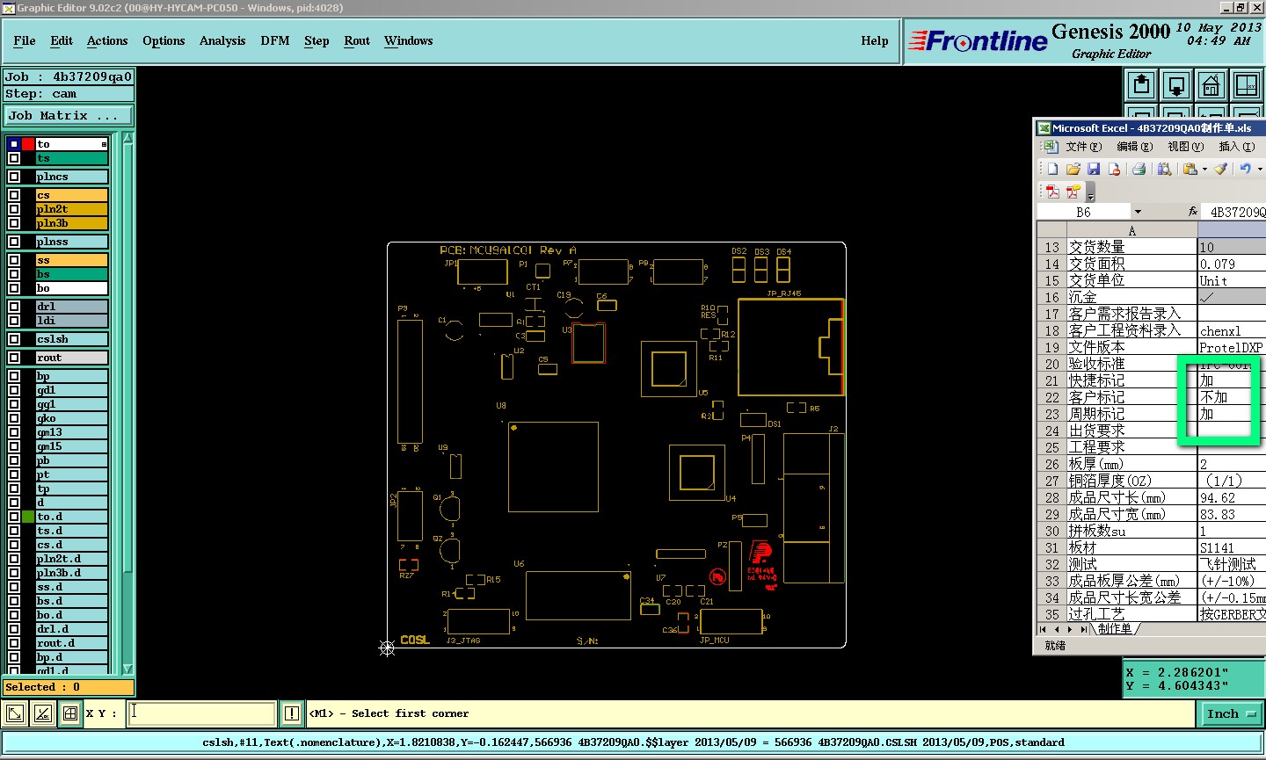Click the XY window layout icon
The width and height of the screenshot is (1266, 760).
pos(1246,85)
